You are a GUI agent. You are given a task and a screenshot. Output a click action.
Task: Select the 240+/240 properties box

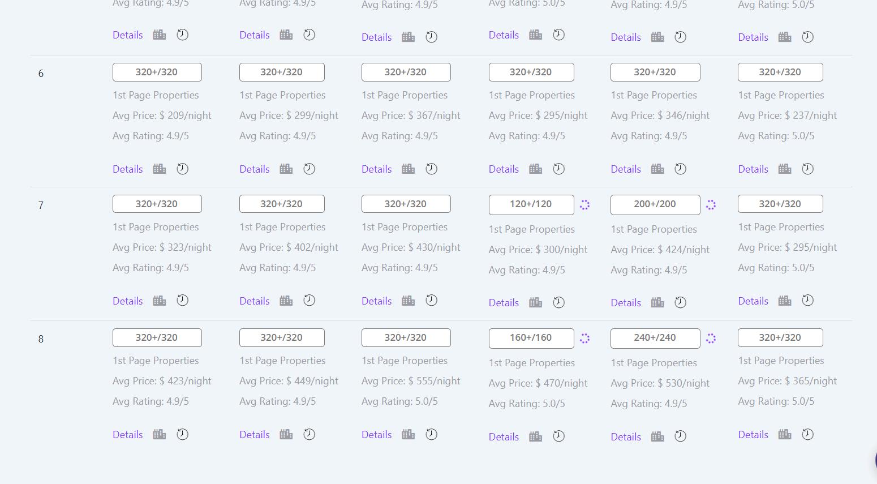click(x=655, y=338)
